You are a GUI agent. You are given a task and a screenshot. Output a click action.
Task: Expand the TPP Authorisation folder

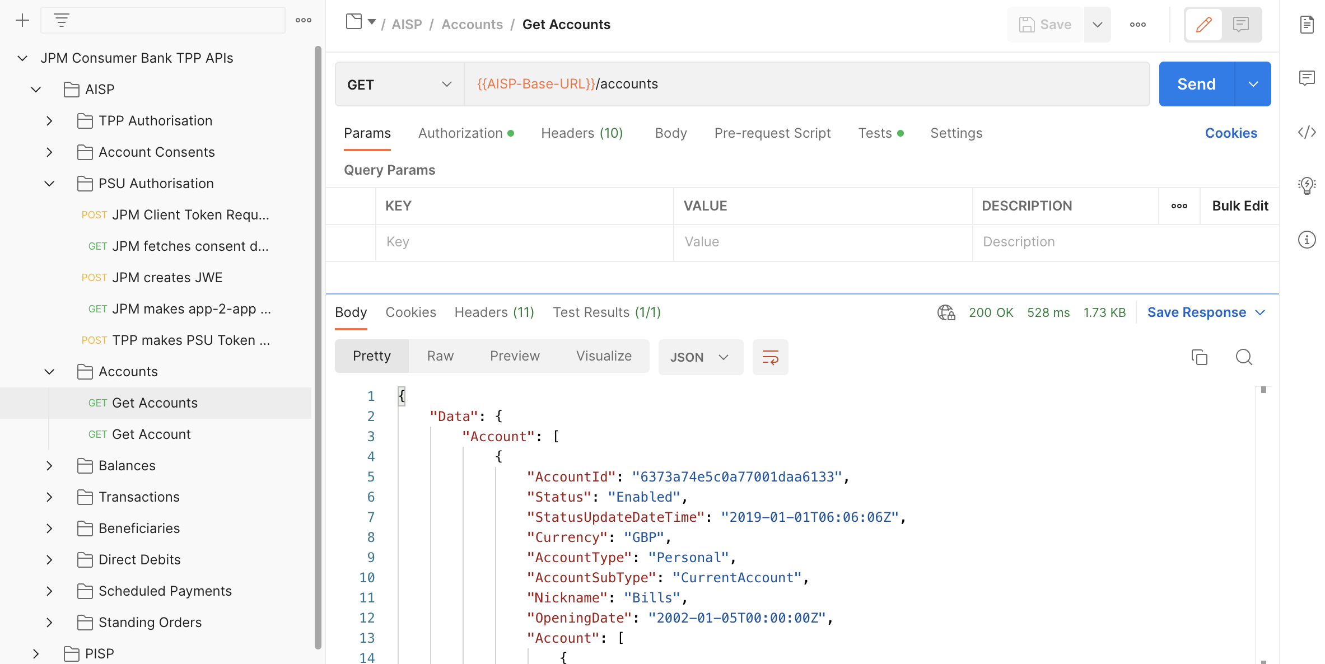[49, 121]
